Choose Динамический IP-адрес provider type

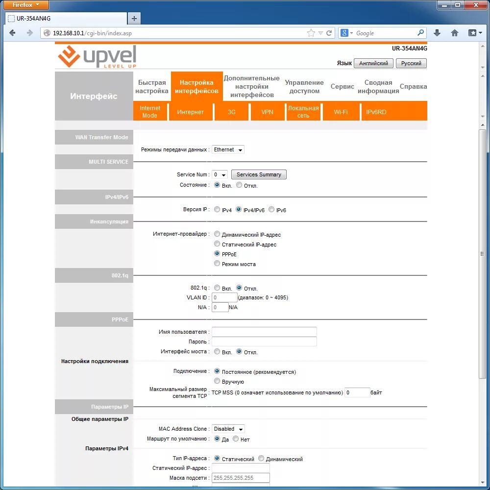pos(217,234)
